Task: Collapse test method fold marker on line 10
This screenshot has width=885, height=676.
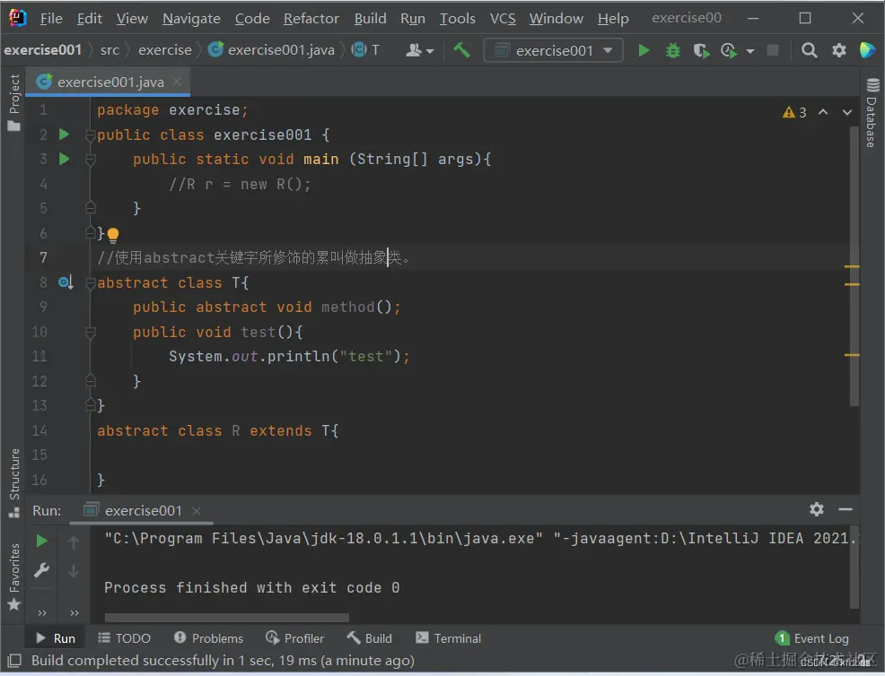Action: (x=90, y=332)
